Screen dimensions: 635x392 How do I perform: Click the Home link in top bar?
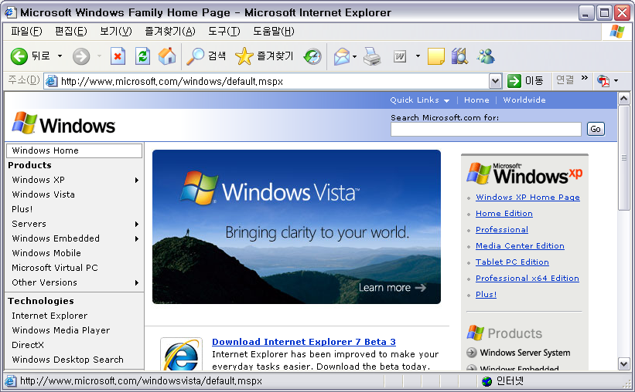tap(476, 100)
